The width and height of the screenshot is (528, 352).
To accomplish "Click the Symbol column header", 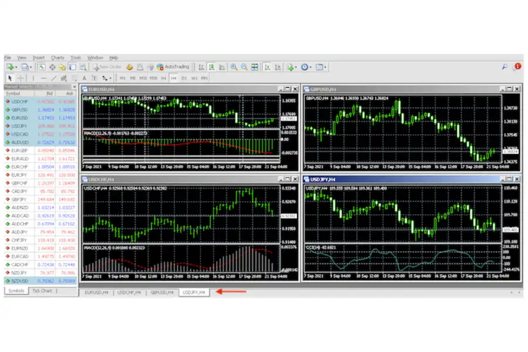I will (19, 94).
